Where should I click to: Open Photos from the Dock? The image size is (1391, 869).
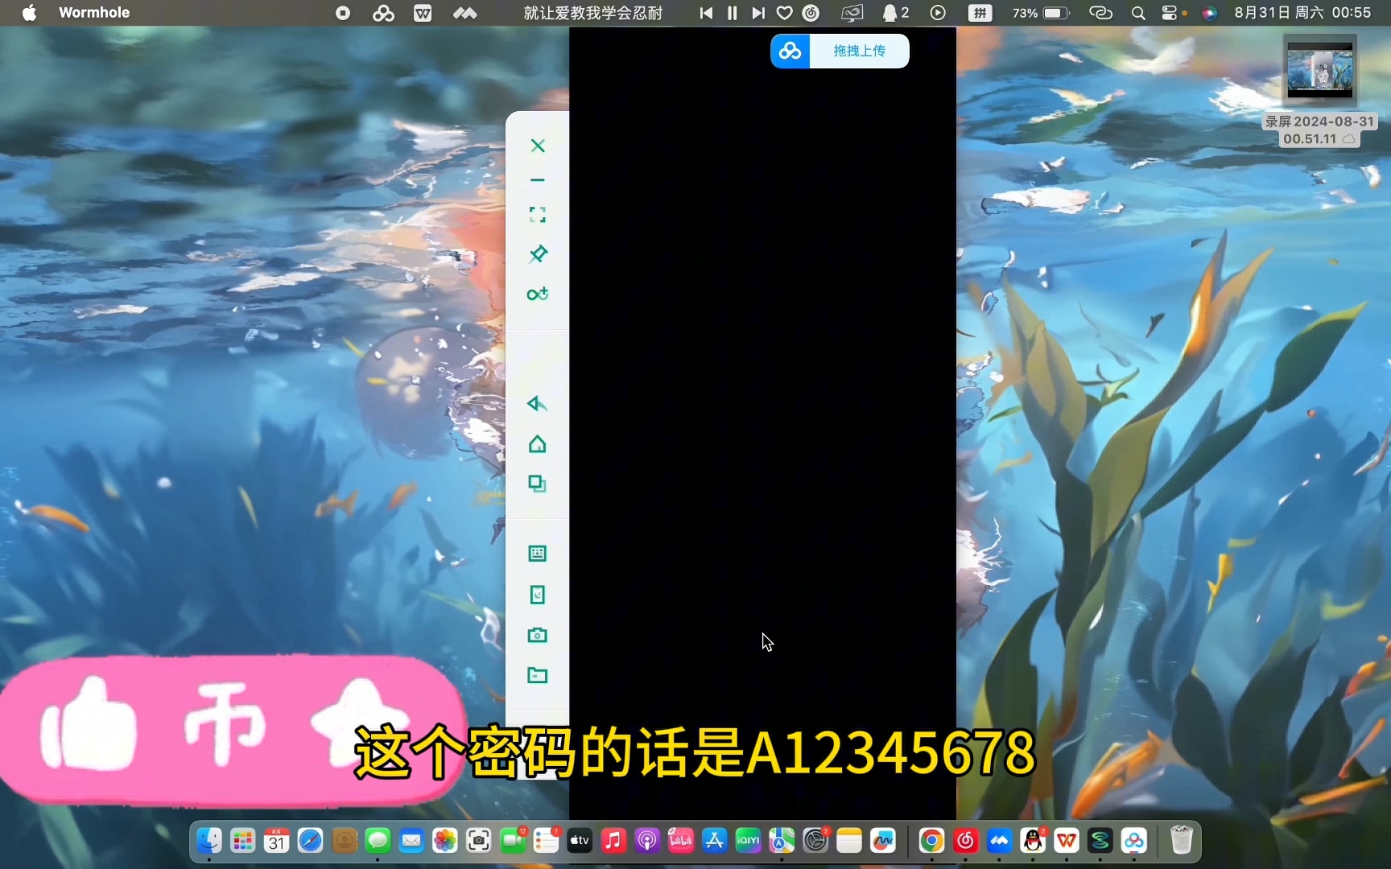[x=445, y=841]
